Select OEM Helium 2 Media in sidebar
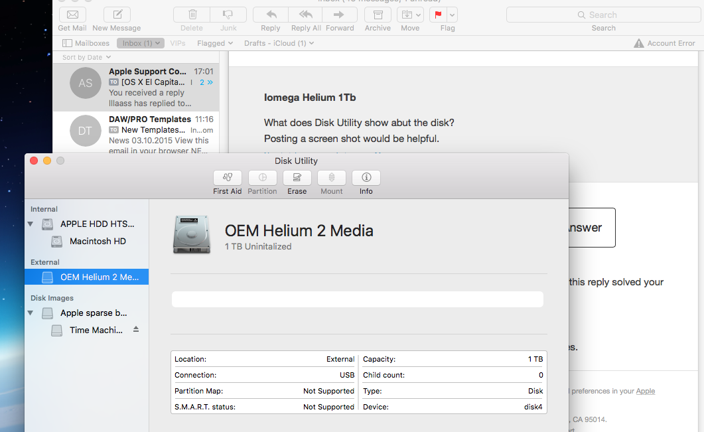The height and width of the screenshot is (432, 704). 87,277
